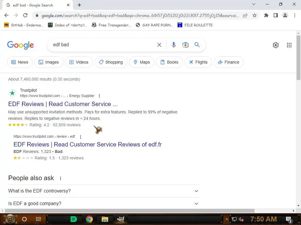Click the 7:50 AM taskbar clock
301x225 pixels.
[x=264, y=219]
